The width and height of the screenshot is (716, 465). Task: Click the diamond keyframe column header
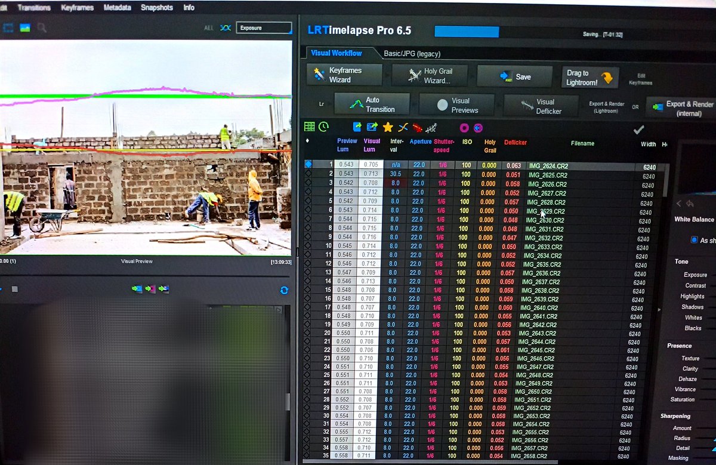(308, 141)
